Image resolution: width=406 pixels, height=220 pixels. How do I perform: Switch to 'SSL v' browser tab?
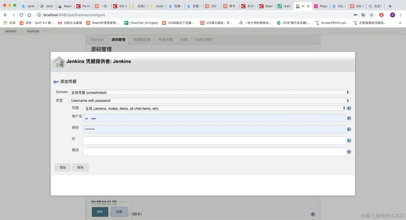click(x=339, y=6)
